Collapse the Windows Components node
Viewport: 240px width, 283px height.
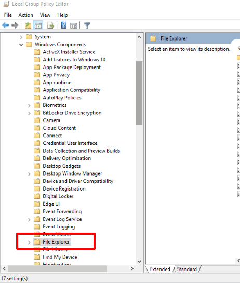pyautogui.click(x=21, y=45)
